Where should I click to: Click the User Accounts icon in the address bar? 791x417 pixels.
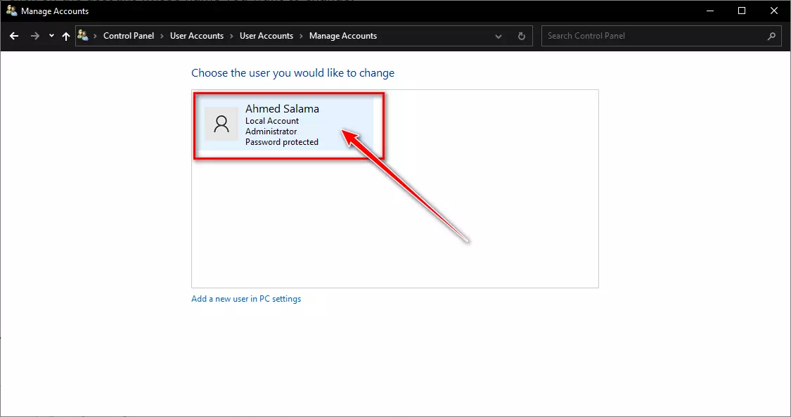point(83,35)
